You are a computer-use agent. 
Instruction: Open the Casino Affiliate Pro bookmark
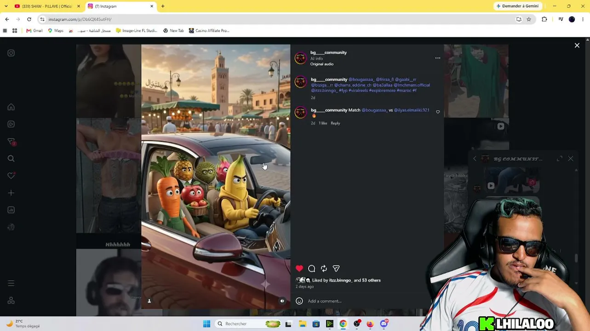[209, 31]
